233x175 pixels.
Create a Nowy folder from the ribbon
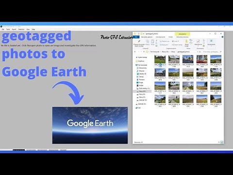click(x=186, y=43)
